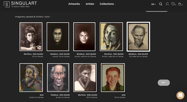The image size is (187, 102).
Task: Click 'TO EACH THEIR OWN' tagline
Action: (20, 7)
